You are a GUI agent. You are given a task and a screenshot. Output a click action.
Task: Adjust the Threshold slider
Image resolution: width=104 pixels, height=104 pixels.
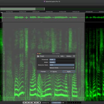tap(62, 60)
